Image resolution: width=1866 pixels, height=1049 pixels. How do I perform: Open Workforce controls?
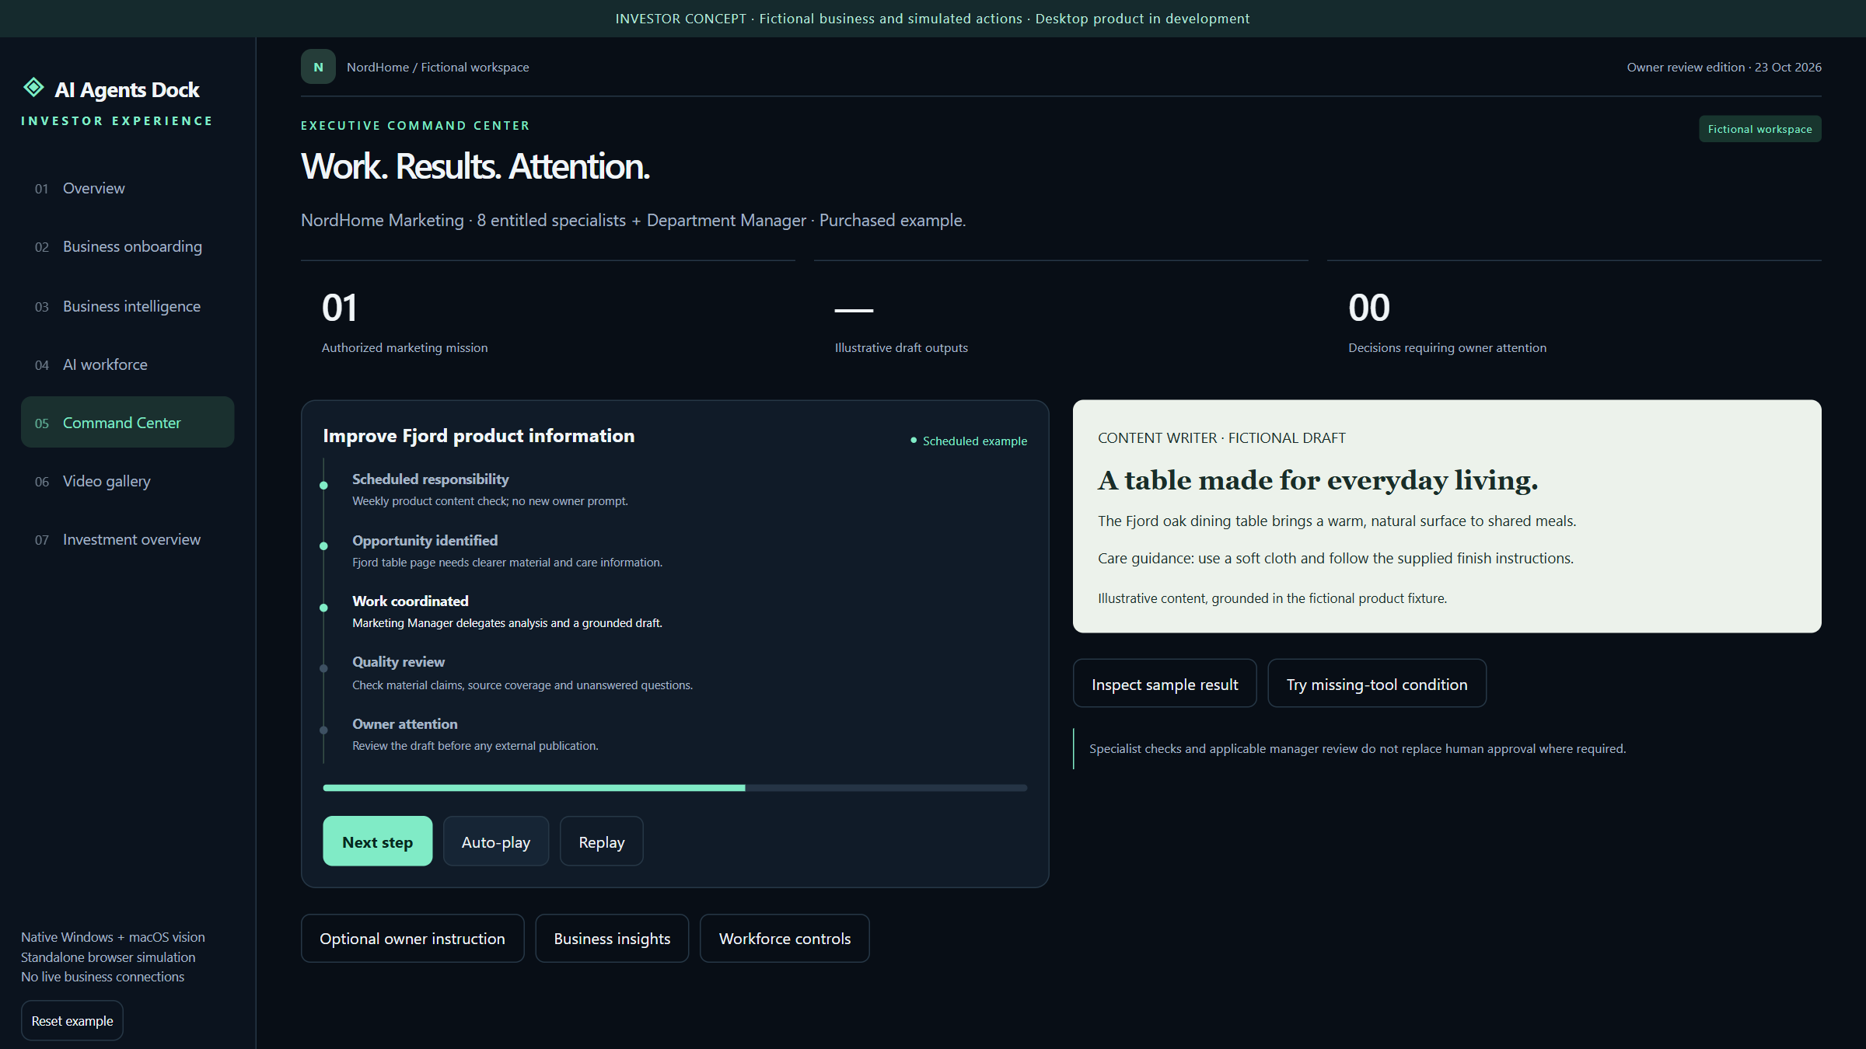click(x=784, y=939)
